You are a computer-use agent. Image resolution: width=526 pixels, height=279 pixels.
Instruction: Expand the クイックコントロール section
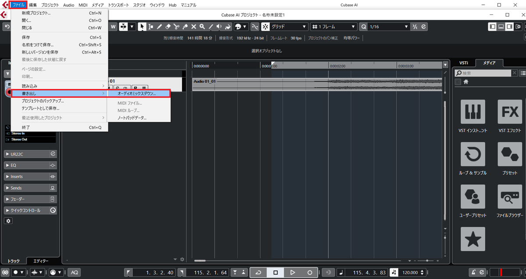click(31, 210)
